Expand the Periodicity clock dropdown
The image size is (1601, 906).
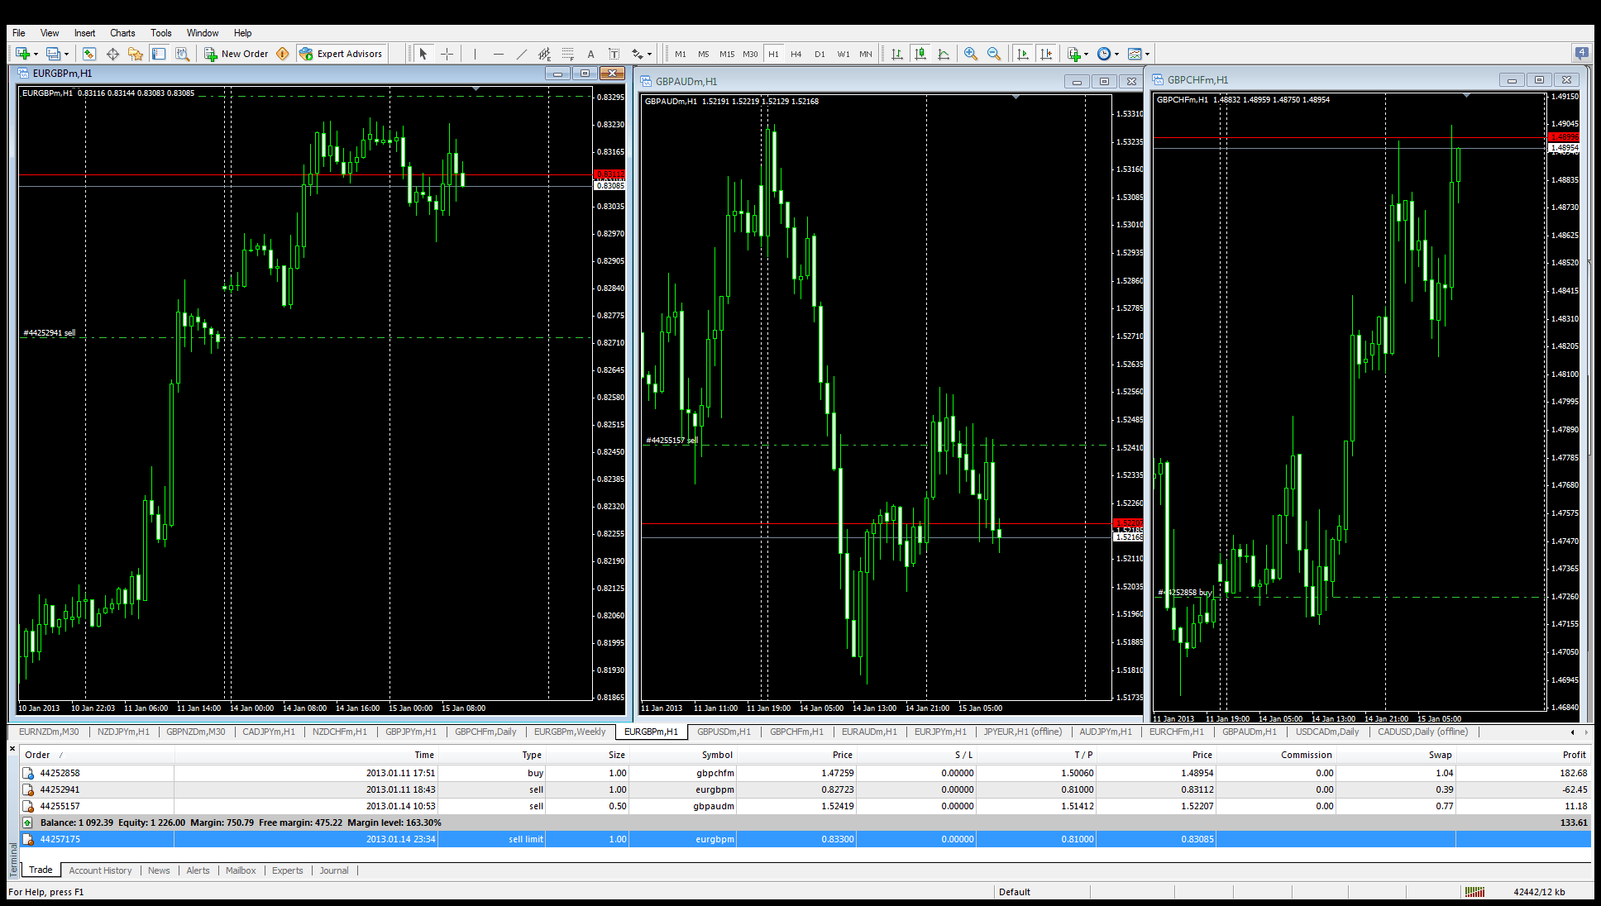coord(1116,54)
